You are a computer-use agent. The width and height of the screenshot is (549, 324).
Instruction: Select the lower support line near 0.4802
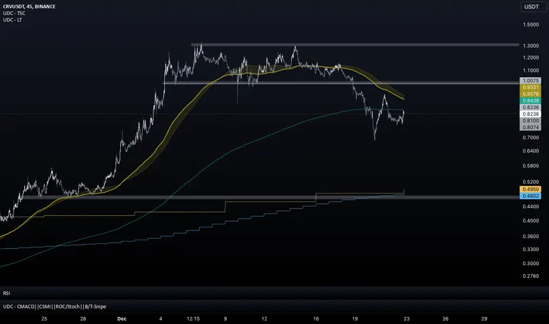pyautogui.click(x=270, y=197)
